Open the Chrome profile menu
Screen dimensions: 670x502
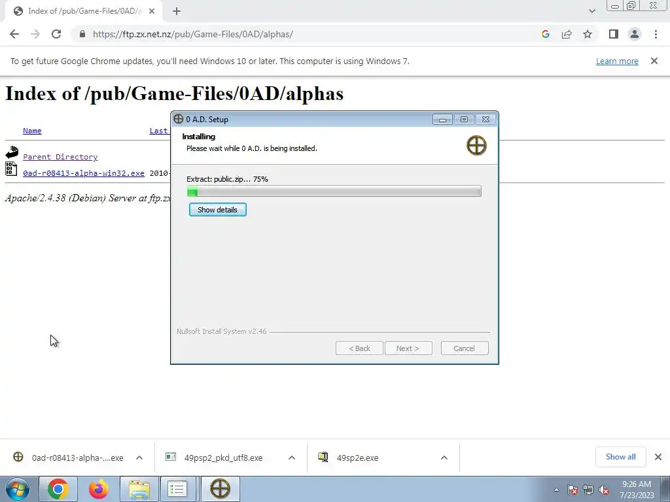635,34
